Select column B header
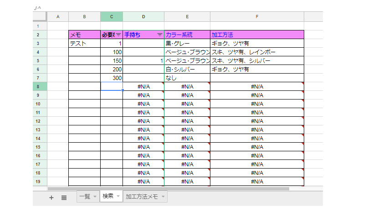The image size is (373, 209). (x=84, y=17)
